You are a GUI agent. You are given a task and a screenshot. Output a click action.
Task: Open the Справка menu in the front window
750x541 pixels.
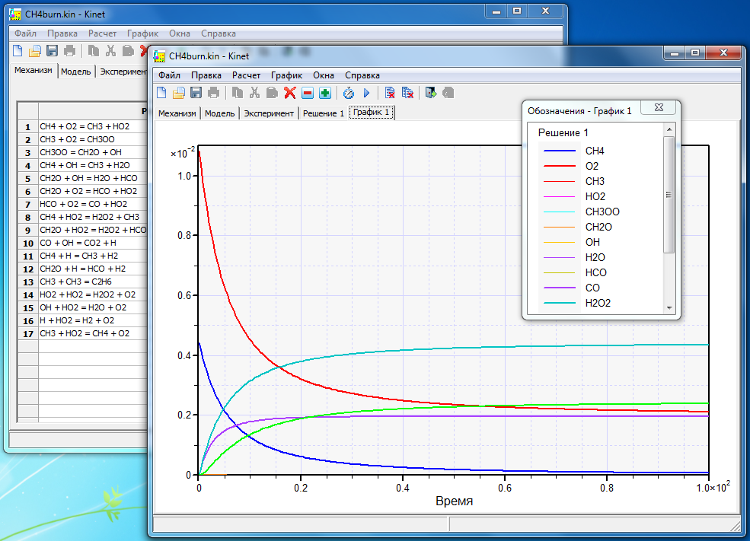click(x=362, y=75)
